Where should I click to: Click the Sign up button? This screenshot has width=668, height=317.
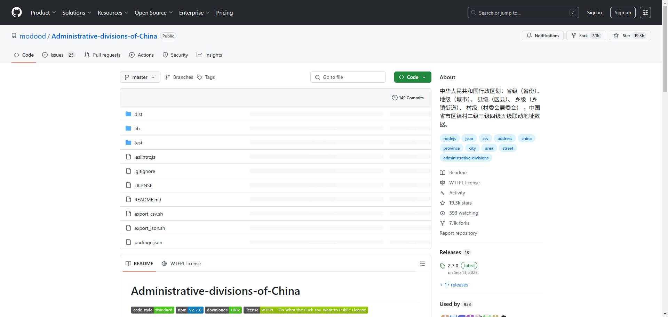[623, 12]
